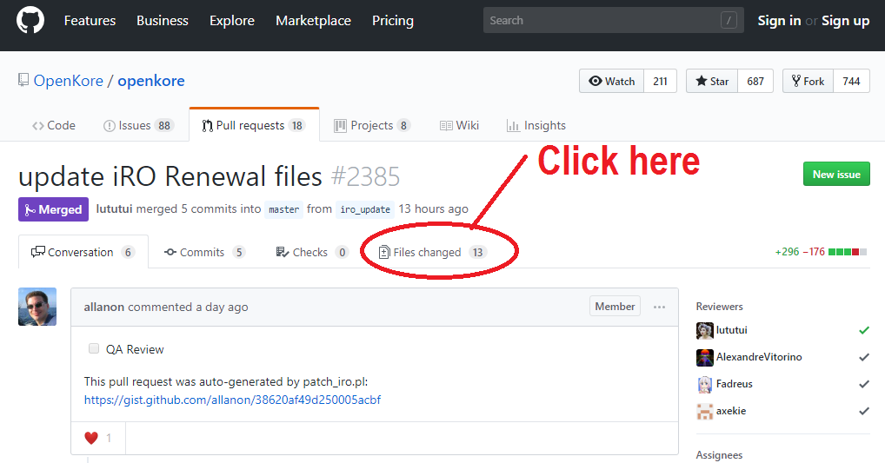
Task: Toggle the QA Review checkbox
Action: click(x=94, y=348)
